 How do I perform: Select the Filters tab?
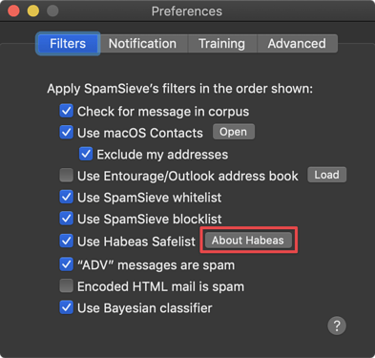68,44
